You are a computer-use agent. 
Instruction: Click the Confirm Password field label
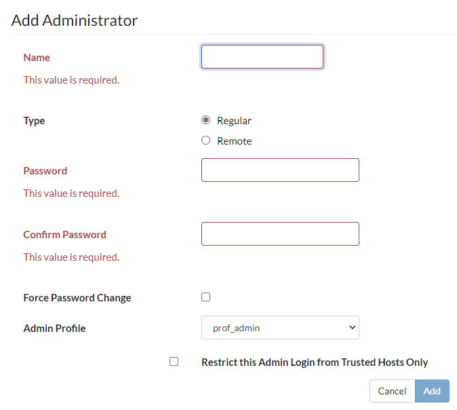coord(64,235)
